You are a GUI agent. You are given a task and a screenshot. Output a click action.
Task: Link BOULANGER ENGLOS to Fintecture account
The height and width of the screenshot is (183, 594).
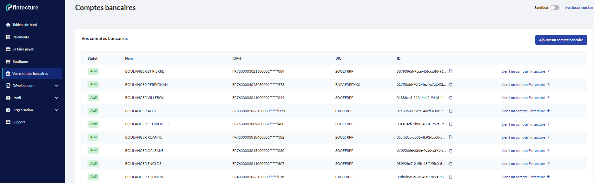pyautogui.click(x=525, y=164)
